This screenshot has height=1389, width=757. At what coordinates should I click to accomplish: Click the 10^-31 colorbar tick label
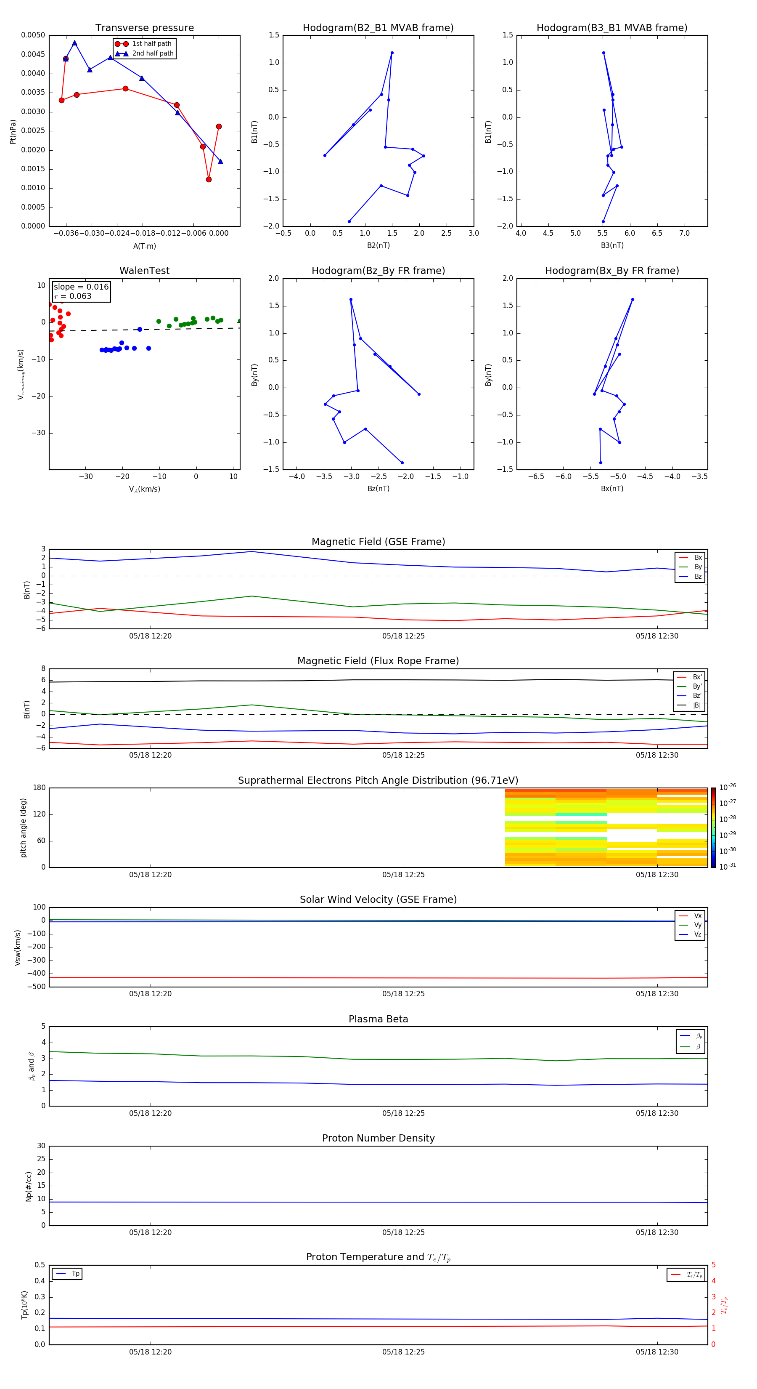pos(728,867)
